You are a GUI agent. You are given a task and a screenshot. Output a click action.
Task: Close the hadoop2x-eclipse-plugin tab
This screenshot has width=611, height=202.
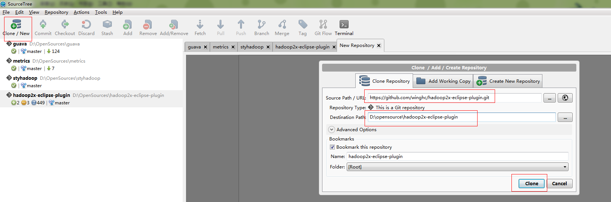334,47
